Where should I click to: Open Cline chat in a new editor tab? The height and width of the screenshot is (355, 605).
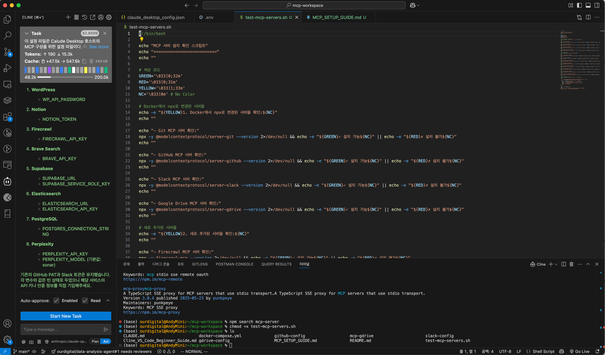click(x=92, y=17)
